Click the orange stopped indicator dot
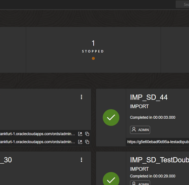Viewport: 189px width, 185px height. click(93, 59)
